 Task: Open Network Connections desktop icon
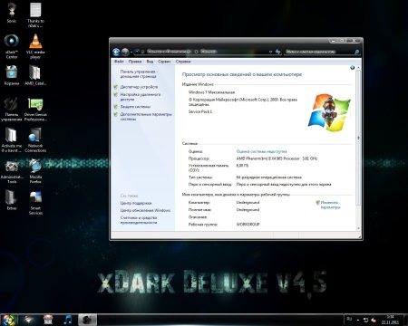click(35, 139)
